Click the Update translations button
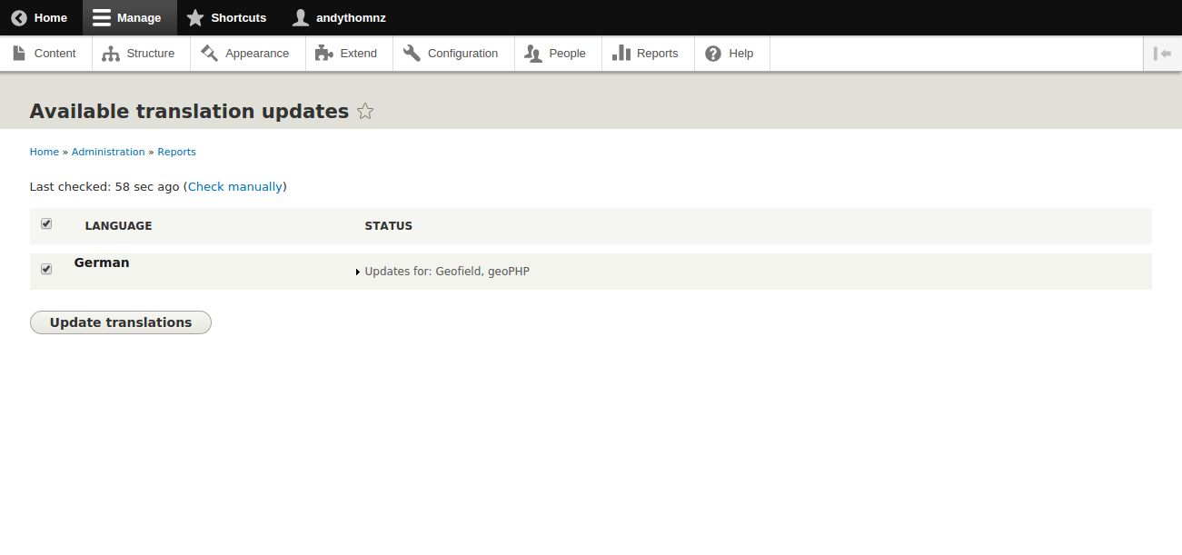The width and height of the screenshot is (1182, 555). (121, 322)
